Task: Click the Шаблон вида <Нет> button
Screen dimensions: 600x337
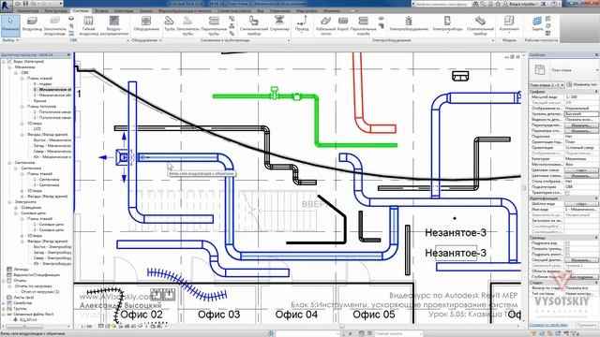Action: pos(581,204)
